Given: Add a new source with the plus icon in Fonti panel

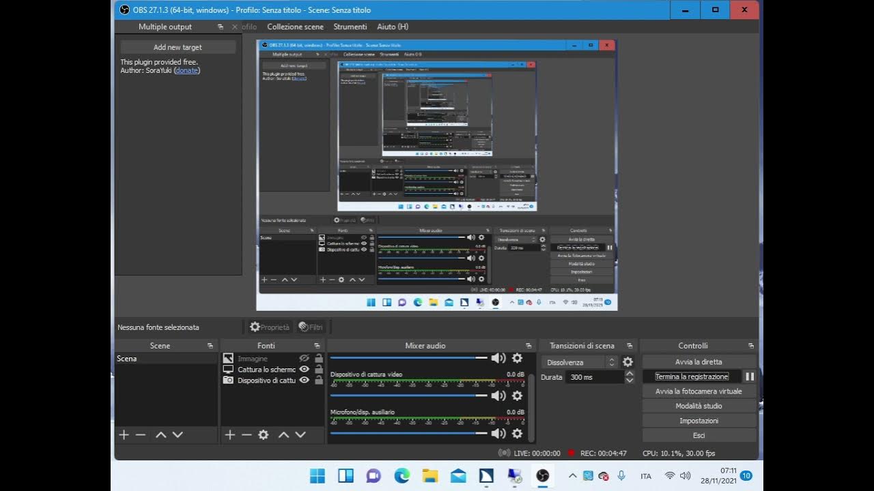Looking at the screenshot, I should (230, 435).
